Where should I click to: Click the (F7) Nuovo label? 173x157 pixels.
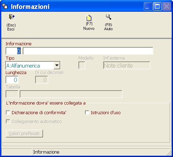coord(89,26)
